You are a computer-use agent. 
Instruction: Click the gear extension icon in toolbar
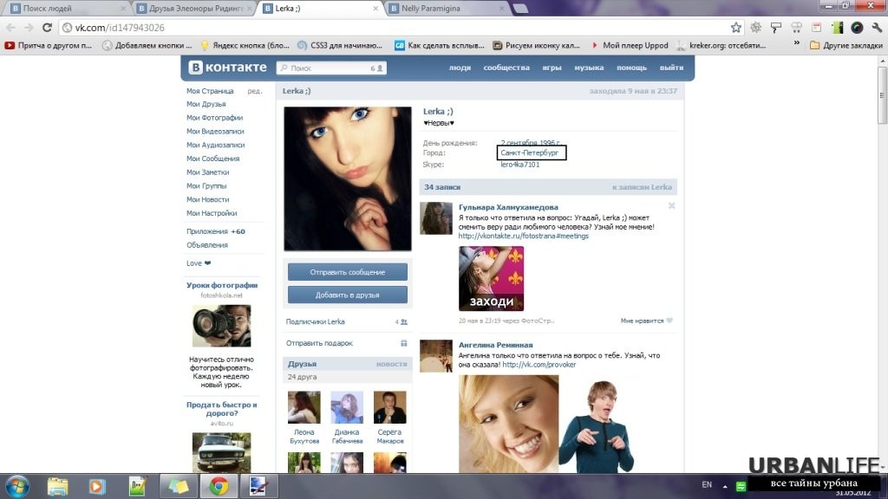tap(755, 28)
